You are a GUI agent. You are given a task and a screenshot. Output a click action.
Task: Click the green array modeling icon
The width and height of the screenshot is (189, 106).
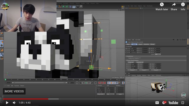tap(67, 6)
